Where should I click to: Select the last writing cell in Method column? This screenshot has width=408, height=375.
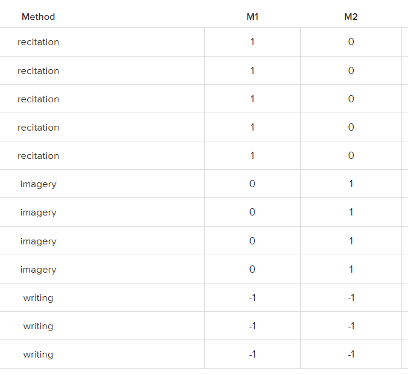[x=38, y=355]
